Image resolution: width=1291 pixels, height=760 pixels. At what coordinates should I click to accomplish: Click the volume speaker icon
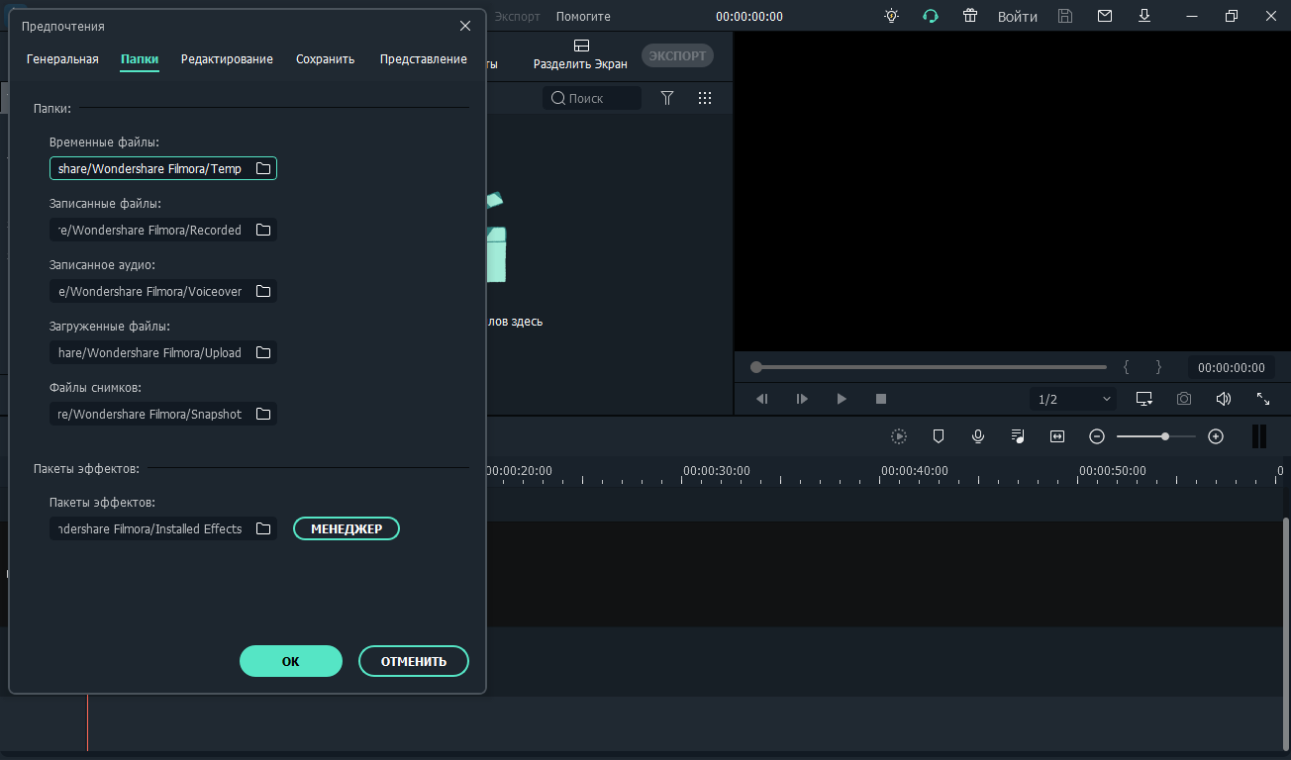pyautogui.click(x=1224, y=399)
